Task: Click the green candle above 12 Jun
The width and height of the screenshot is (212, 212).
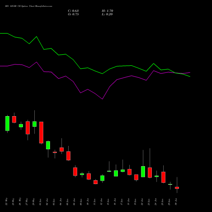Action: point(102,178)
